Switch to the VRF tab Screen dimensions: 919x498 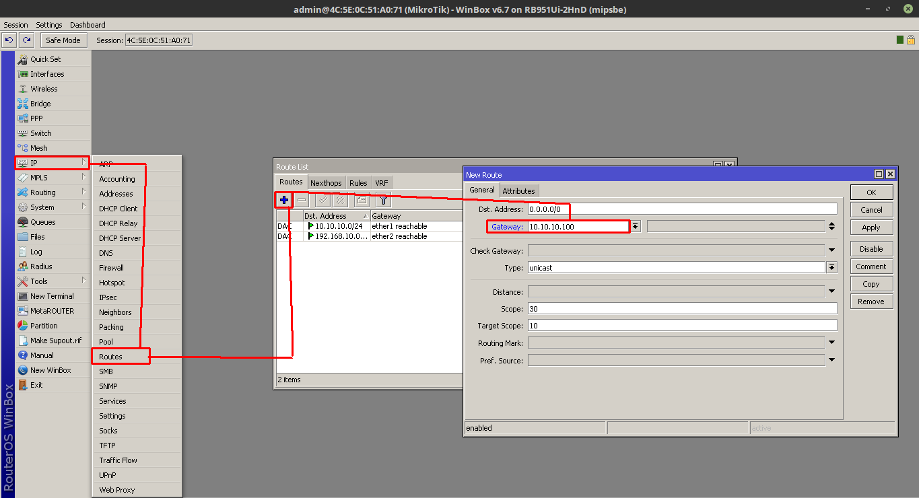coord(381,183)
